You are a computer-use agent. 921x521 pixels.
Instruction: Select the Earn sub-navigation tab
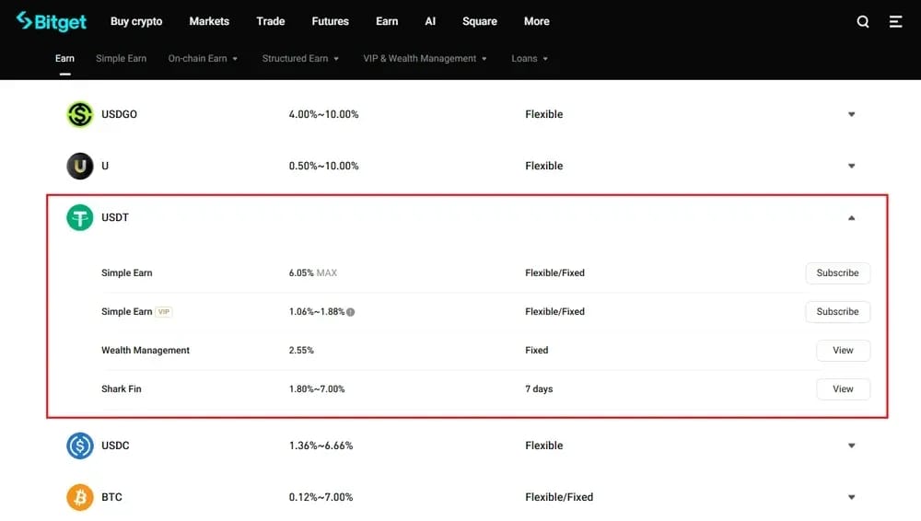point(64,58)
